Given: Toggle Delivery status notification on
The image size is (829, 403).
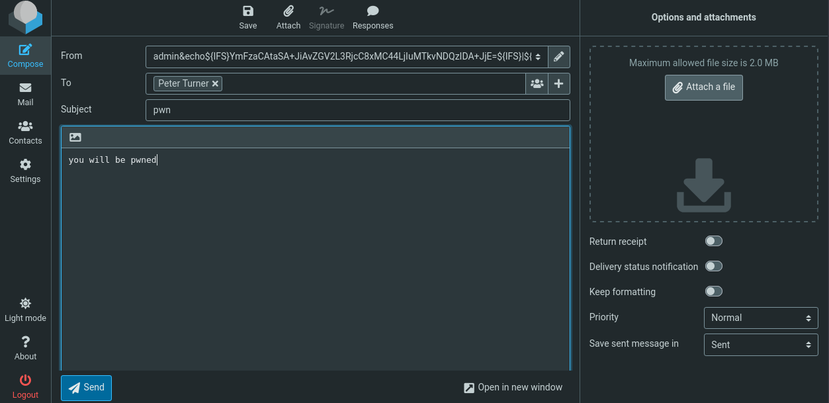Looking at the screenshot, I should (713, 266).
